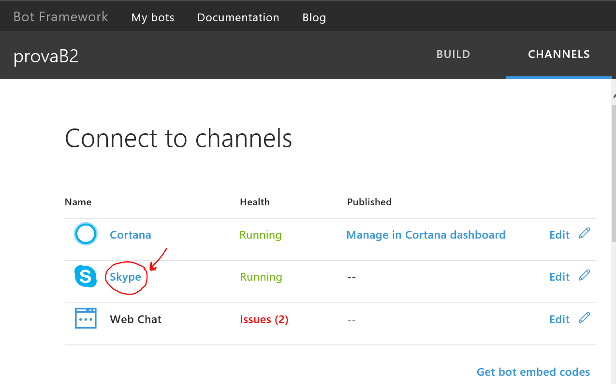616x384 pixels.
Task: Open Manage in Cortana dashboard link
Action: click(x=425, y=235)
